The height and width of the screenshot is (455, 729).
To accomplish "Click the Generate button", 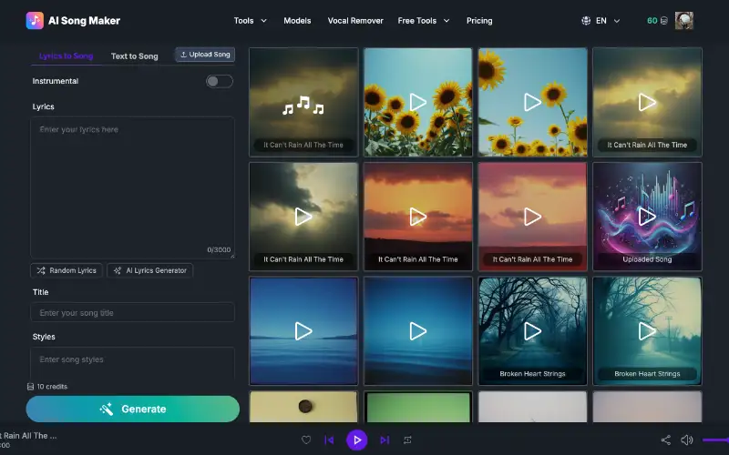I will (x=132, y=409).
